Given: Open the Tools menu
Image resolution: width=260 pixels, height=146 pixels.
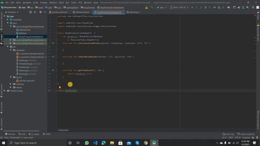Looking at the screenshot, I should pos(74,2).
